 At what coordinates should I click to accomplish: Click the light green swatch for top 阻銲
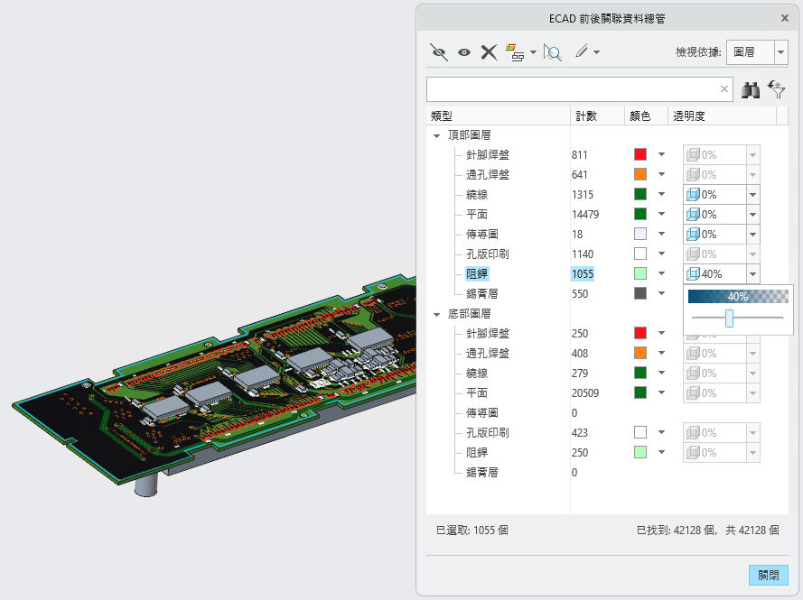coord(640,273)
